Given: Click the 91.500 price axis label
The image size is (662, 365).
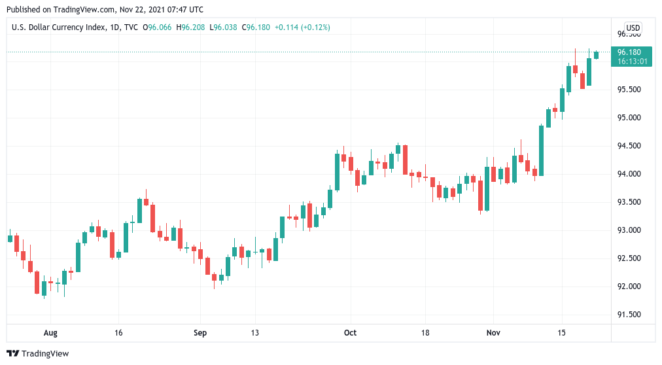Looking at the screenshot, I should pos(629,315).
